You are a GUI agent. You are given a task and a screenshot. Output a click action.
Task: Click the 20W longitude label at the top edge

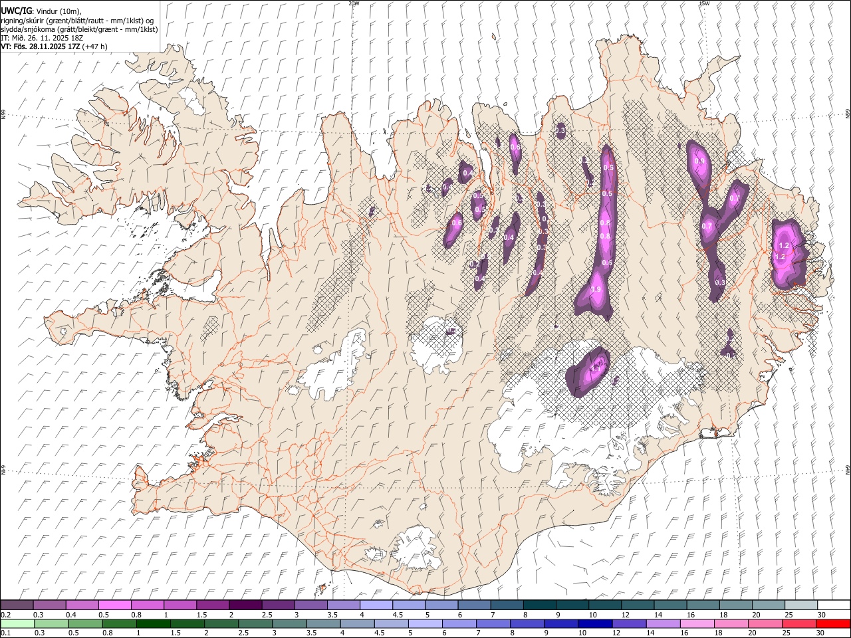[354, 3]
